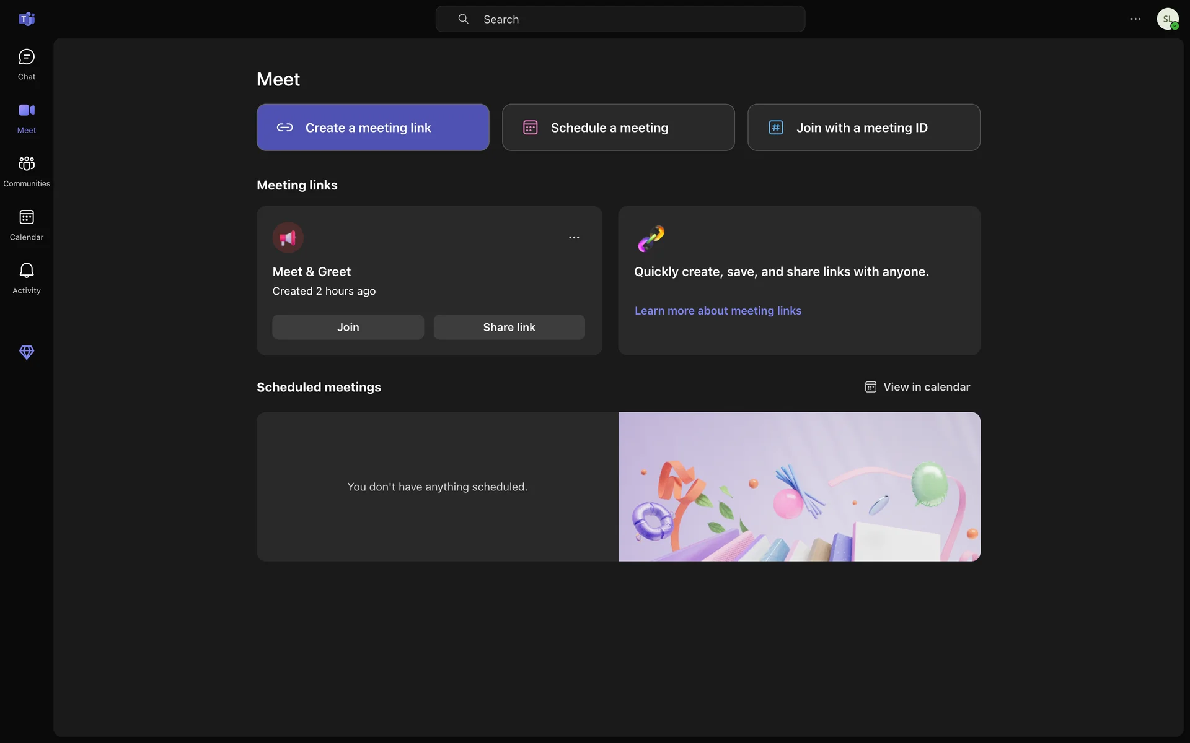Open Settings and more ellipsis menu
Viewport: 1190px width, 743px height.
tap(1135, 19)
